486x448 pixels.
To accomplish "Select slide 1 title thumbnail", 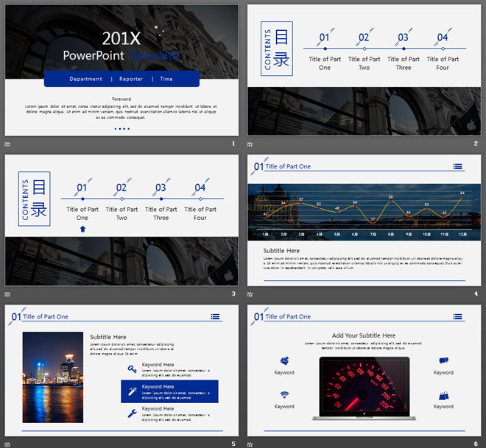I will pyautogui.click(x=121, y=71).
